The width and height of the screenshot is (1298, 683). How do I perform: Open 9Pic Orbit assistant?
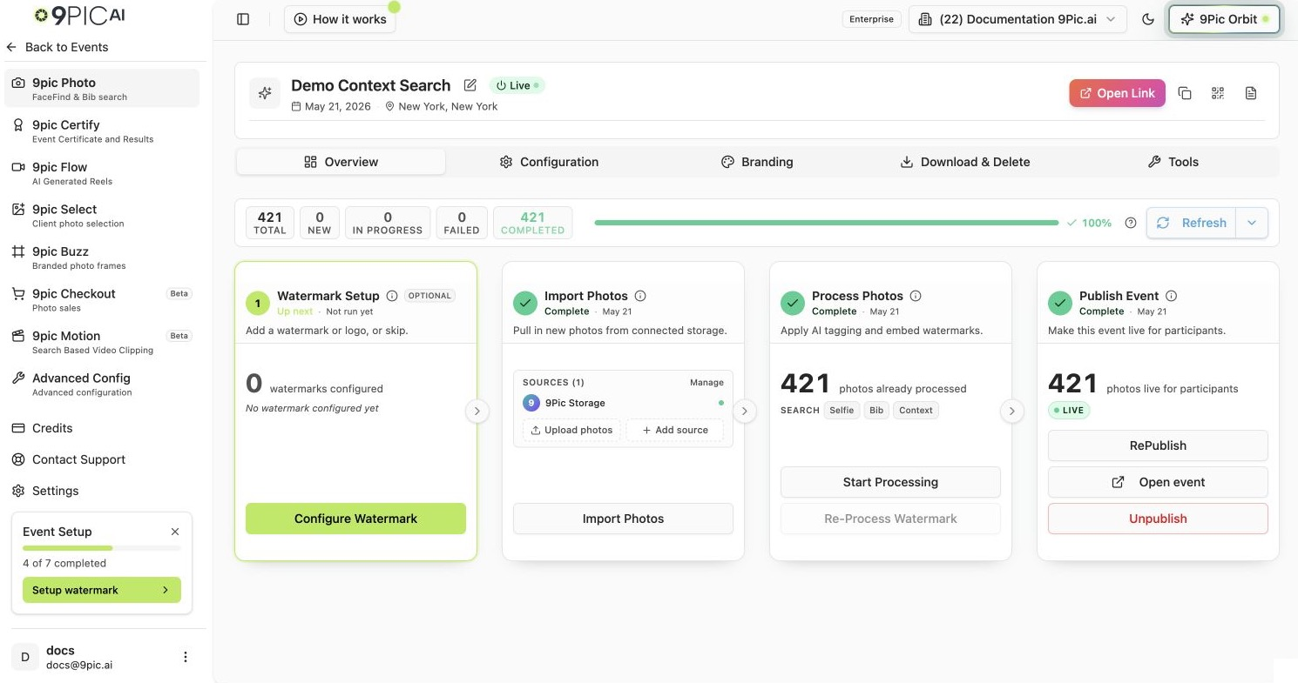point(1224,19)
